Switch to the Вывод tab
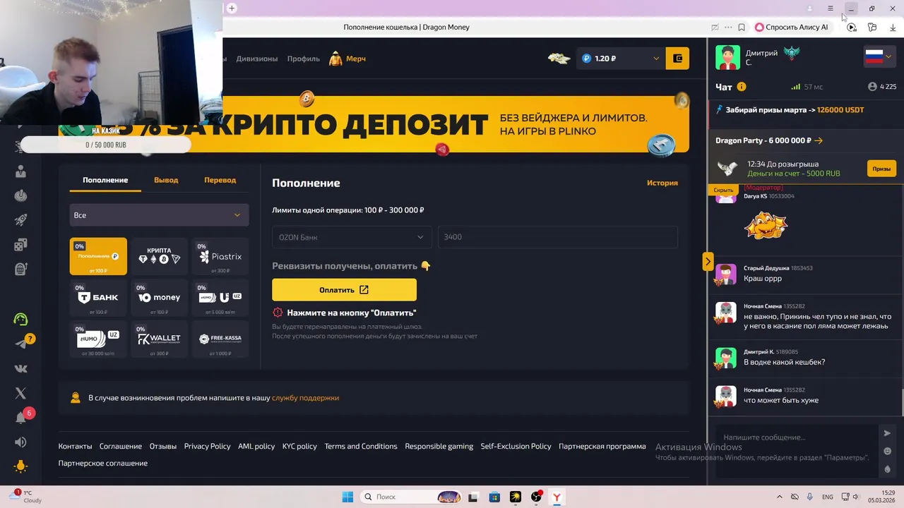904x508 pixels. pos(166,180)
